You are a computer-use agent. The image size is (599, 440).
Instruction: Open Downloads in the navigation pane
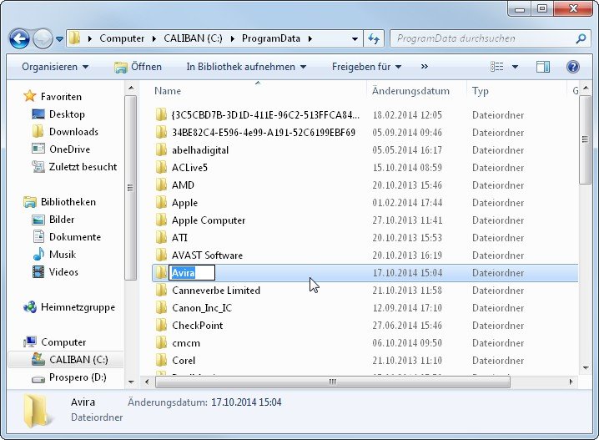pos(73,132)
